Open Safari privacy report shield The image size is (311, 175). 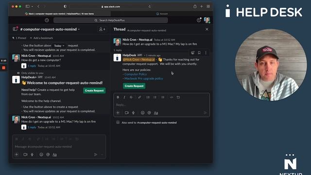pyautogui.click(x=65, y=6)
